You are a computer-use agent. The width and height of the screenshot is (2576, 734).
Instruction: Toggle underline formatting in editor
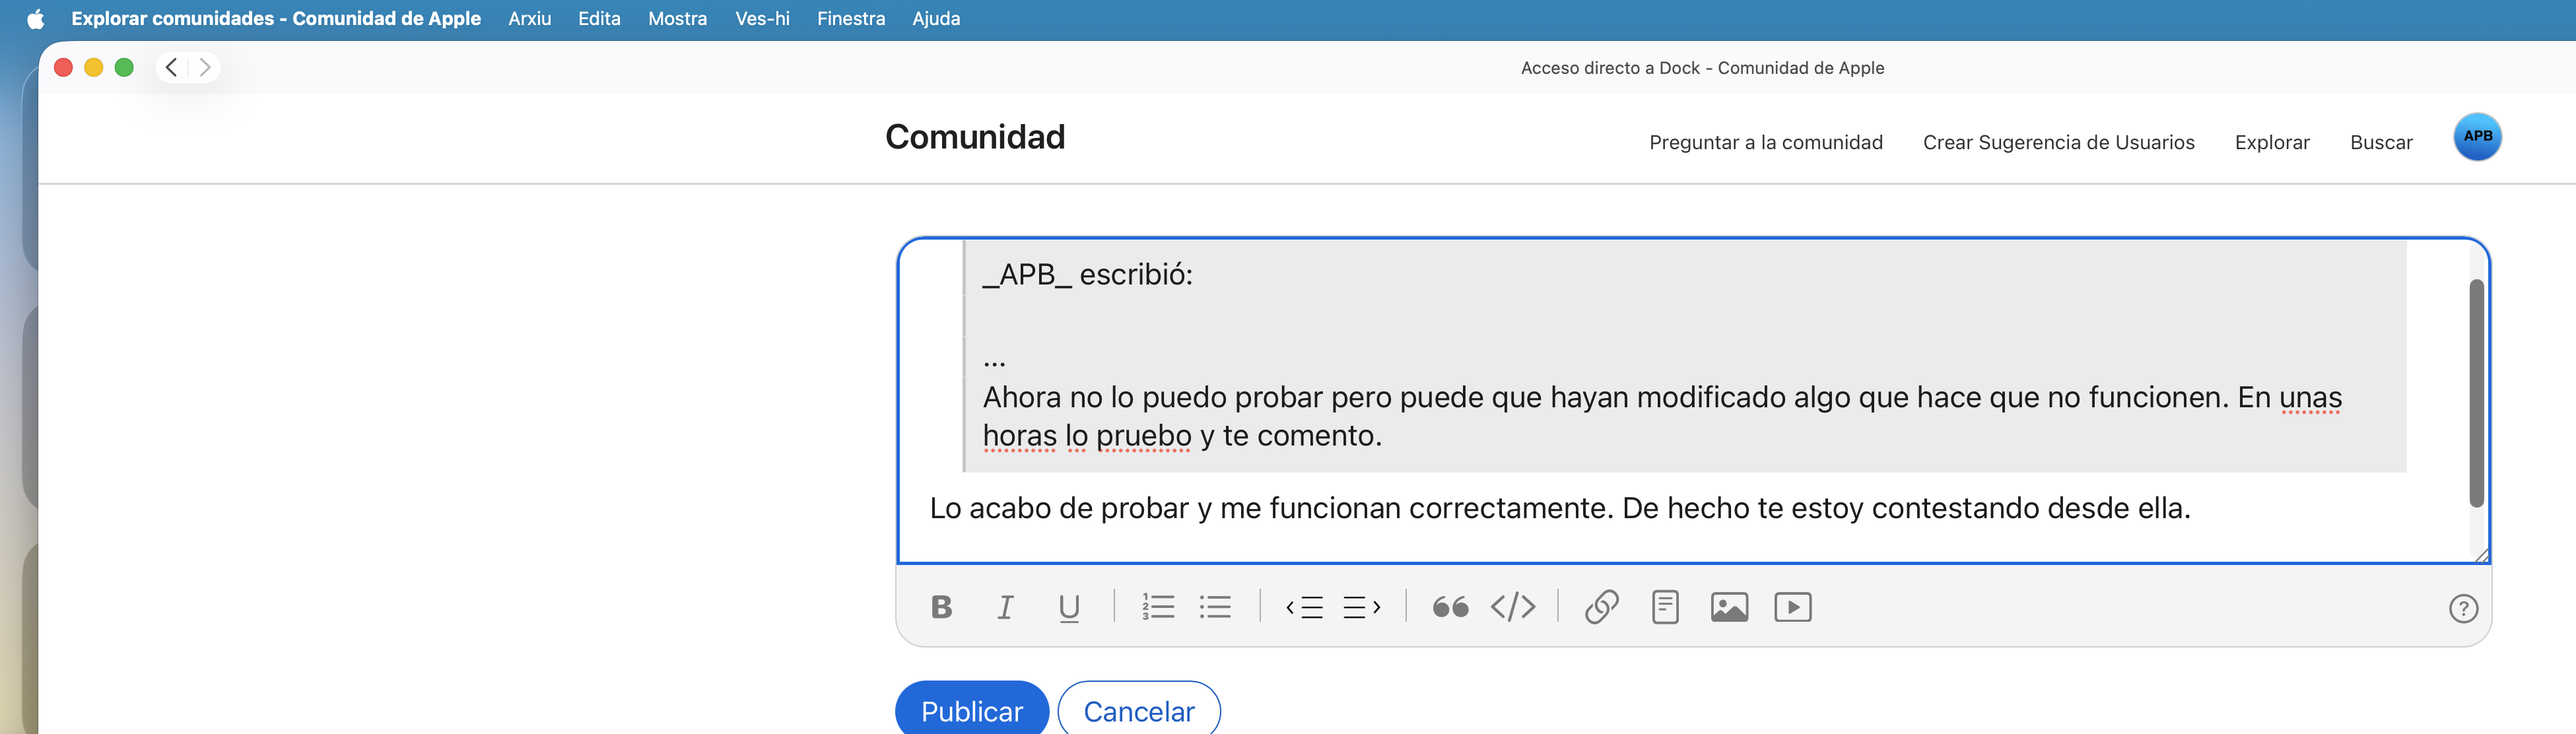click(1069, 607)
